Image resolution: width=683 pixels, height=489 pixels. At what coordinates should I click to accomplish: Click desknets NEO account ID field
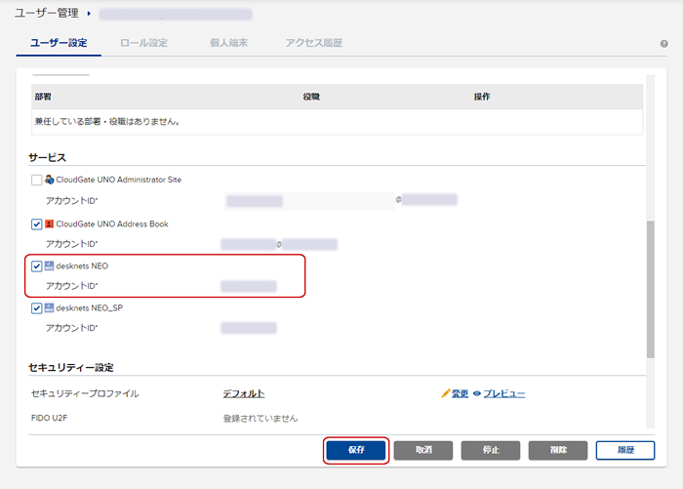[248, 286]
